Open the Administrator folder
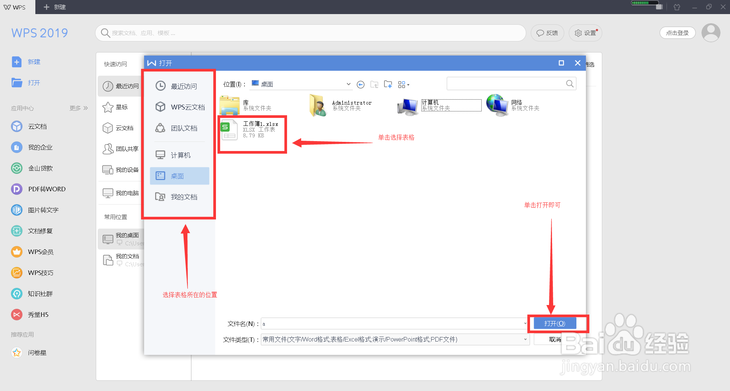 [340, 105]
